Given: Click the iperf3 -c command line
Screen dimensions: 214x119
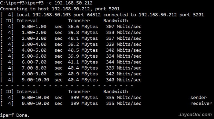Looking at the screenshot, I should click(x=46, y=3).
